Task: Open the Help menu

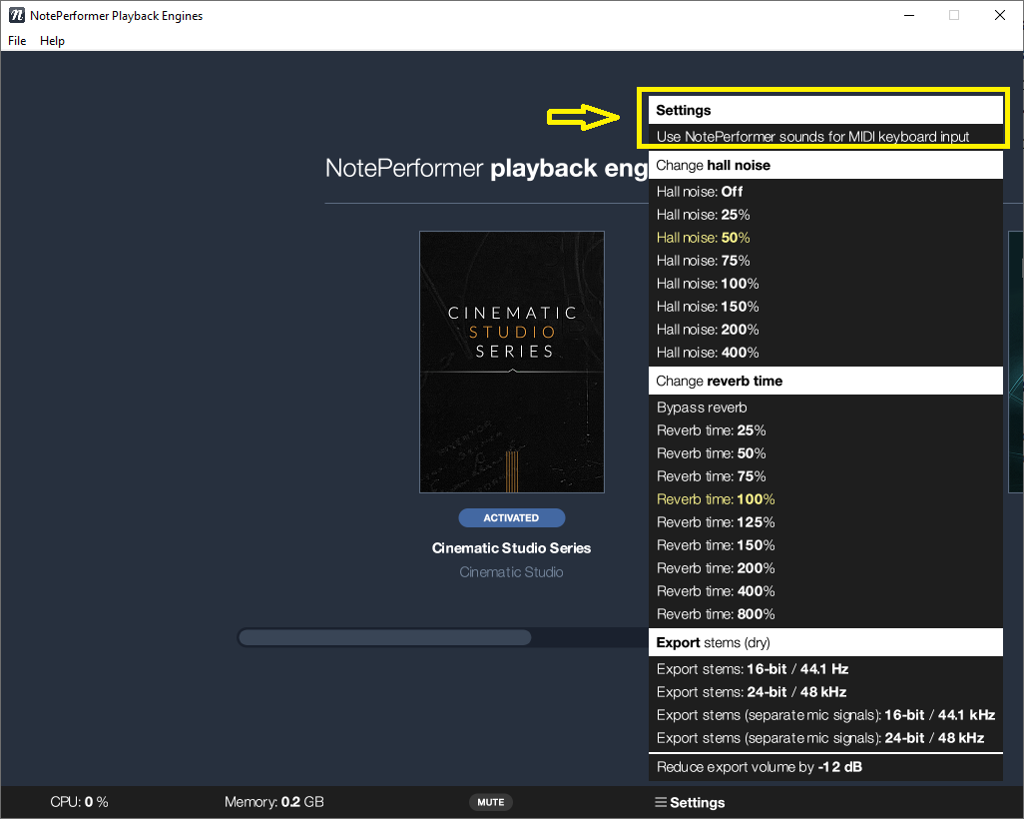Action: (52, 41)
